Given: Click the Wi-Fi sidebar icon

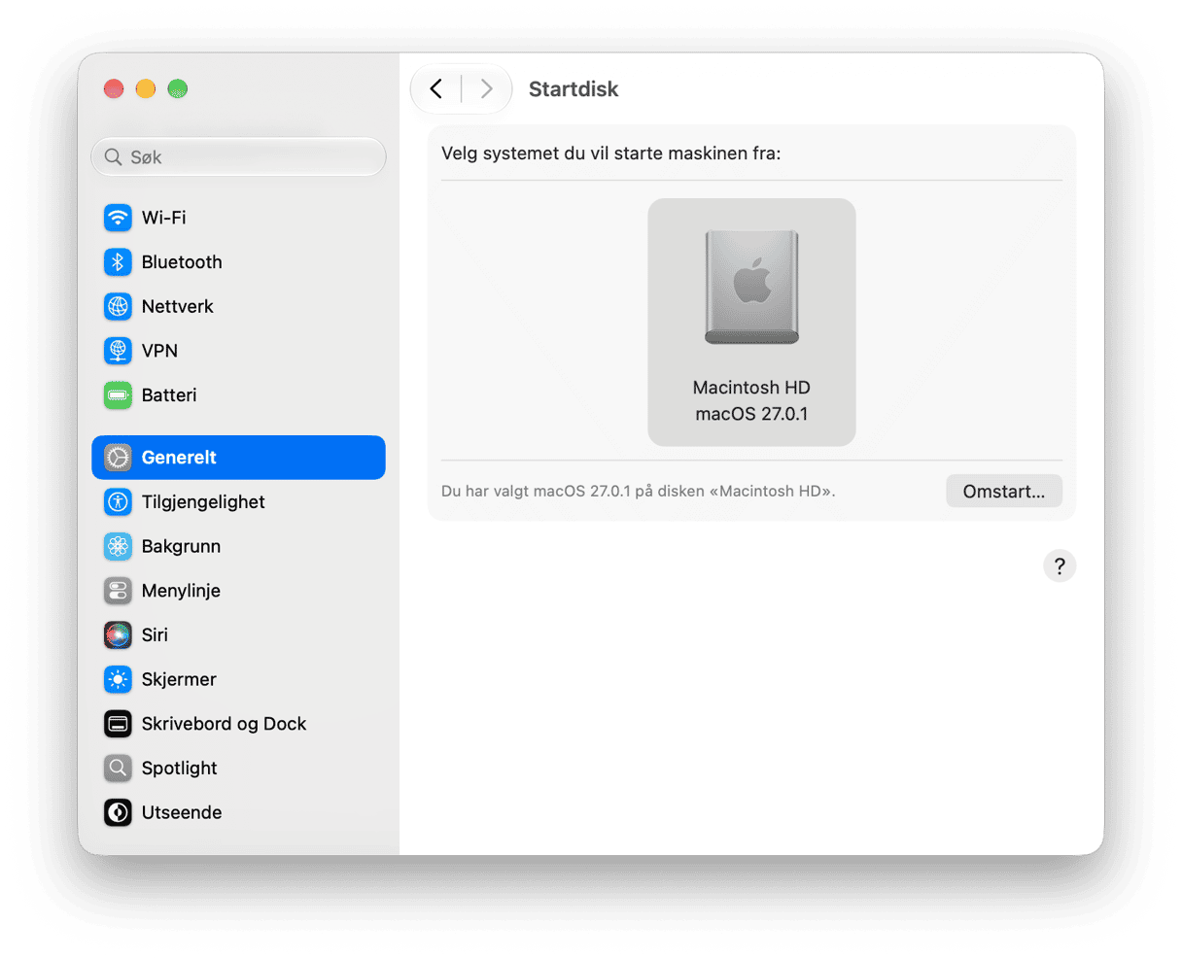Looking at the screenshot, I should 118,218.
